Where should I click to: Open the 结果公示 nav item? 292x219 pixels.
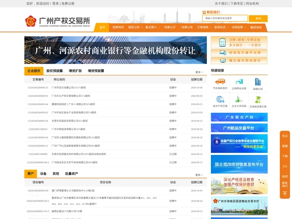point(170,28)
